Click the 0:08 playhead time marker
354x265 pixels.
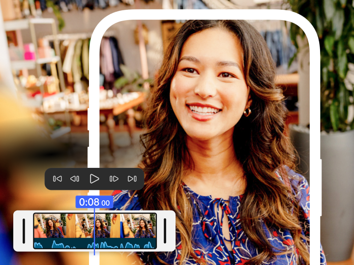94,202
